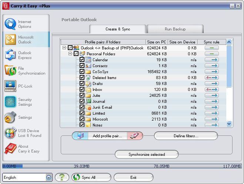The image size is (244, 184).
Task: Select the Outlook Express sidebar icon
Action: click(10, 55)
